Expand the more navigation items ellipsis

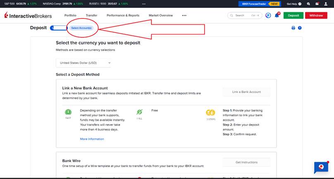[x=184, y=16]
